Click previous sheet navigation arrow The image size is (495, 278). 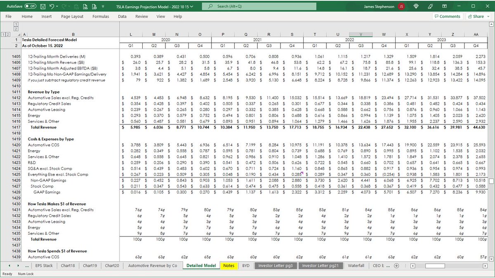(x=9, y=266)
